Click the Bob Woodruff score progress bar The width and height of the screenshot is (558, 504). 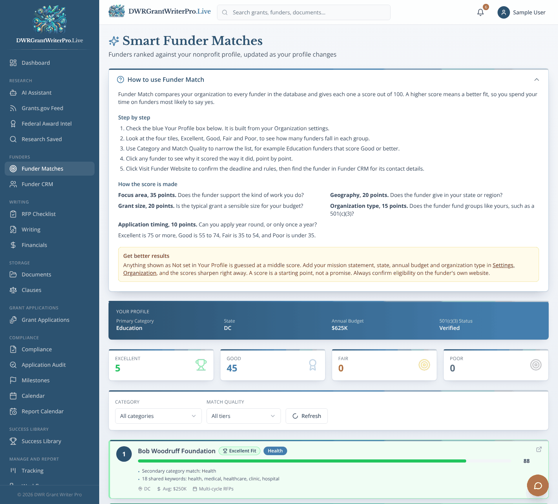coord(324,461)
